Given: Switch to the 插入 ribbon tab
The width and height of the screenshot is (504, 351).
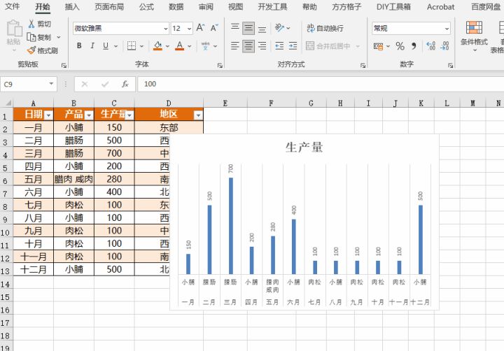Looking at the screenshot, I should click(x=72, y=7).
